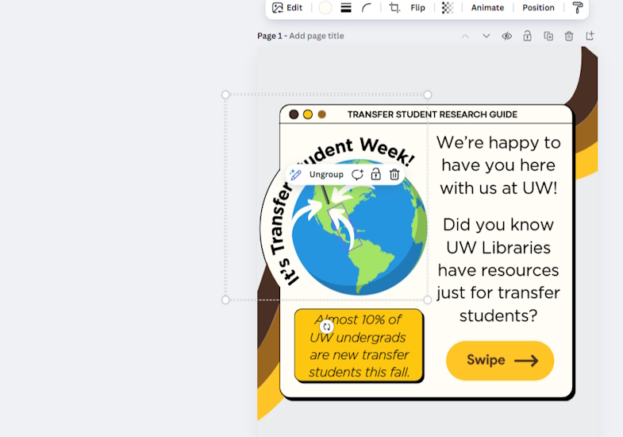623x437 pixels.
Task: Open the Animate panel
Action: click(x=487, y=8)
